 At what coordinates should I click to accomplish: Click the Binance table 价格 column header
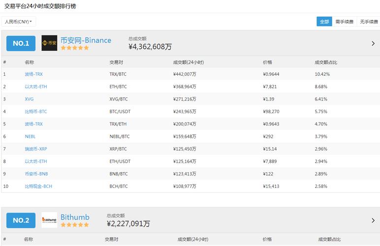click(x=268, y=62)
